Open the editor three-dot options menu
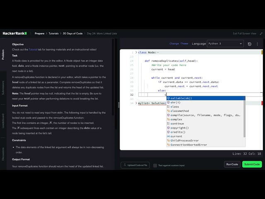Screen dimensions: 265x199 (x=257, y=44)
